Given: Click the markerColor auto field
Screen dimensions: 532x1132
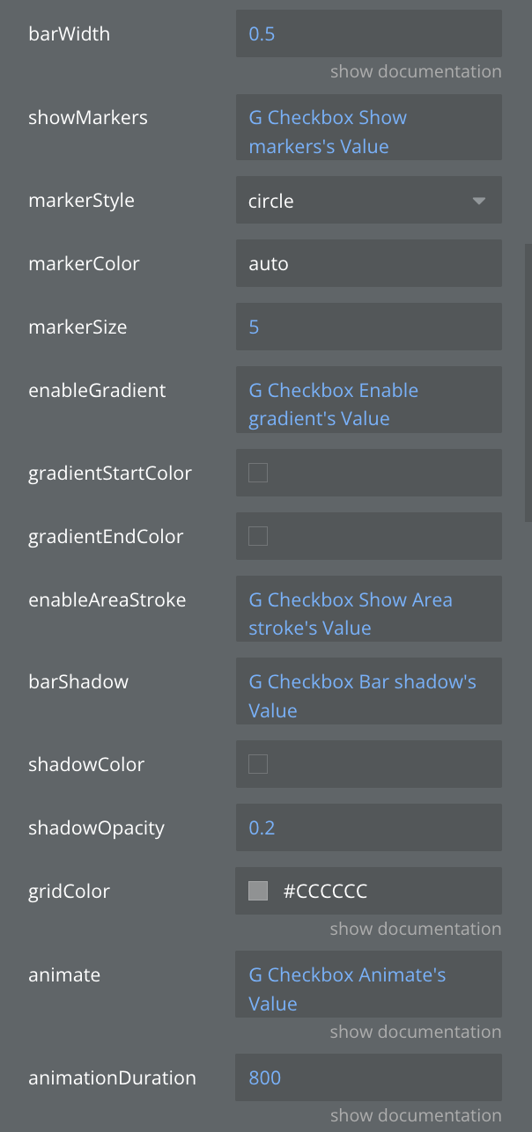Looking at the screenshot, I should tap(368, 264).
